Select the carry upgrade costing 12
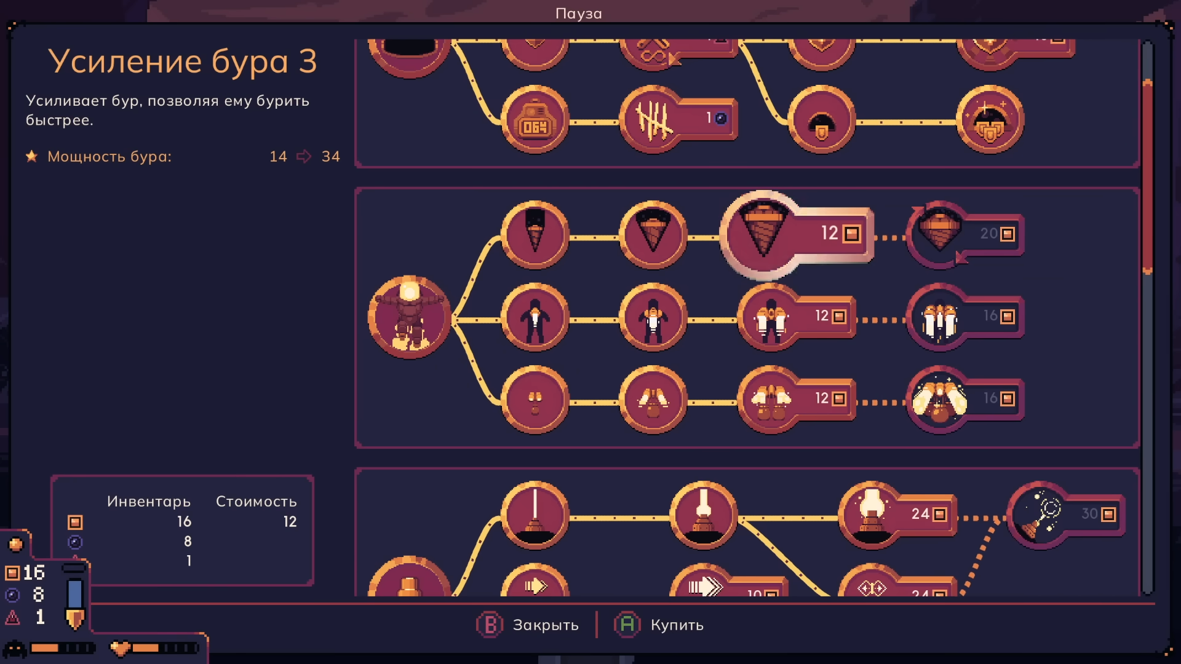The image size is (1181, 664). (797, 400)
